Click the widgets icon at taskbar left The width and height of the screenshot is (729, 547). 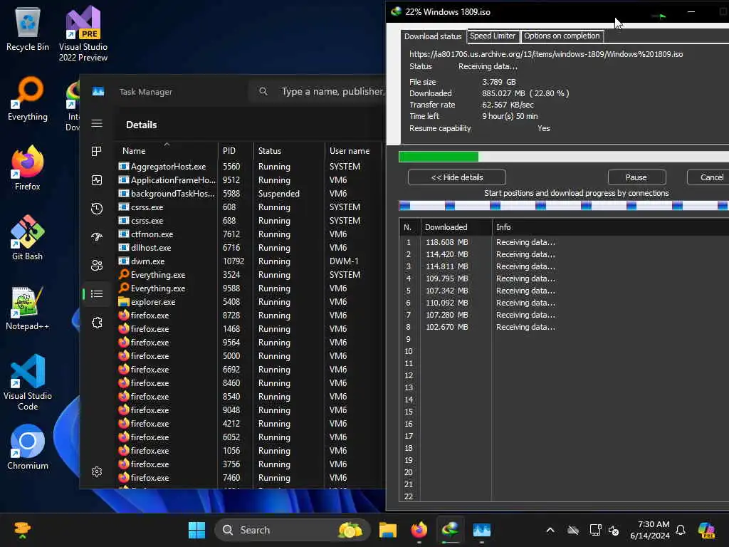tap(22, 530)
